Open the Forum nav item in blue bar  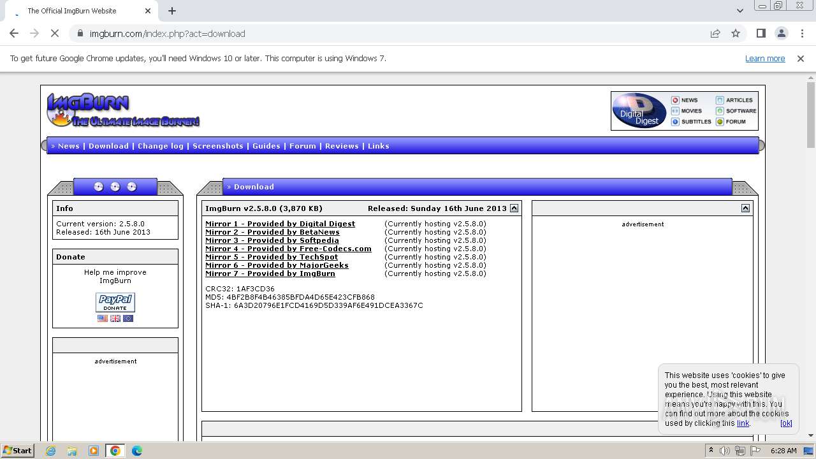[303, 146]
